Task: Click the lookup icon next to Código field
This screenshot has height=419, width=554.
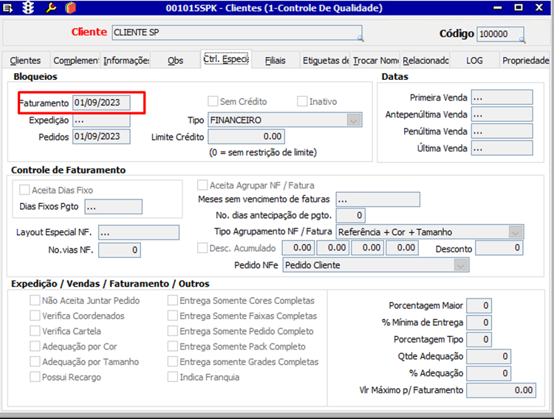Action: point(521,40)
